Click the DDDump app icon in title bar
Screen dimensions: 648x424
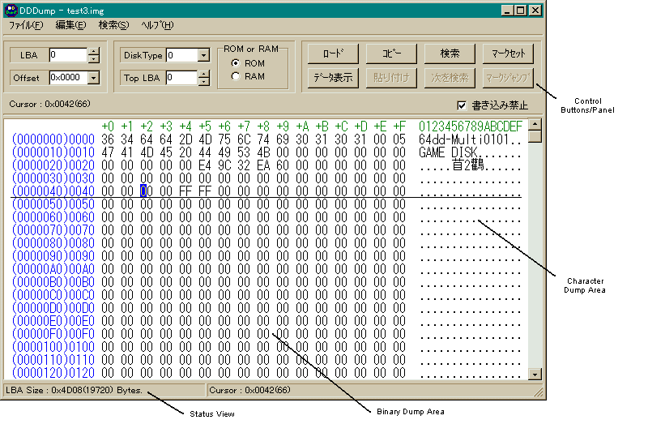pos(11,11)
